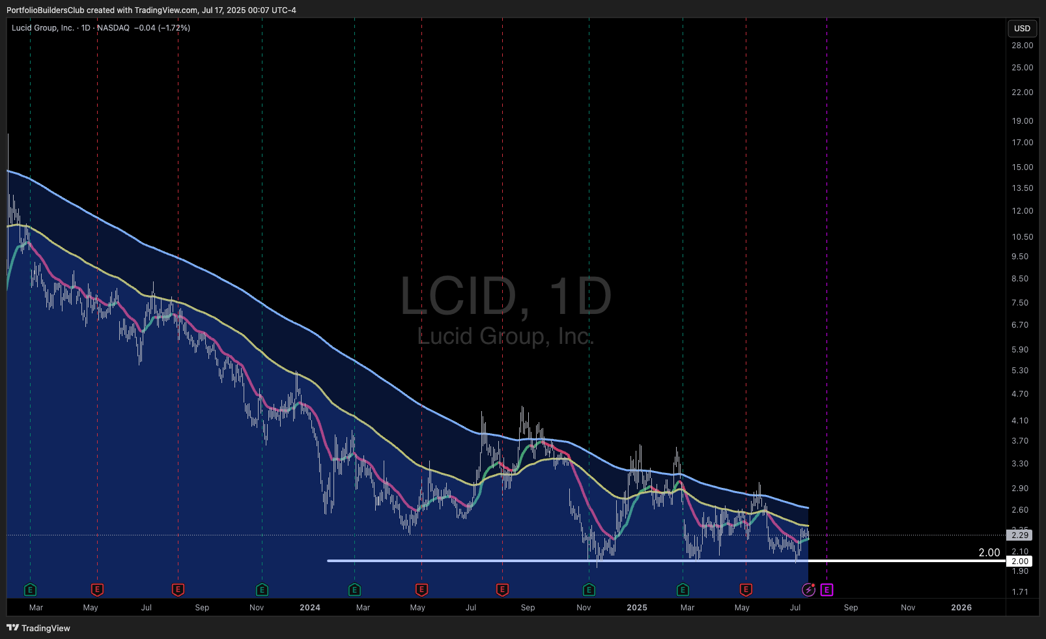Click the 13.50 price axis label

coord(1023,188)
